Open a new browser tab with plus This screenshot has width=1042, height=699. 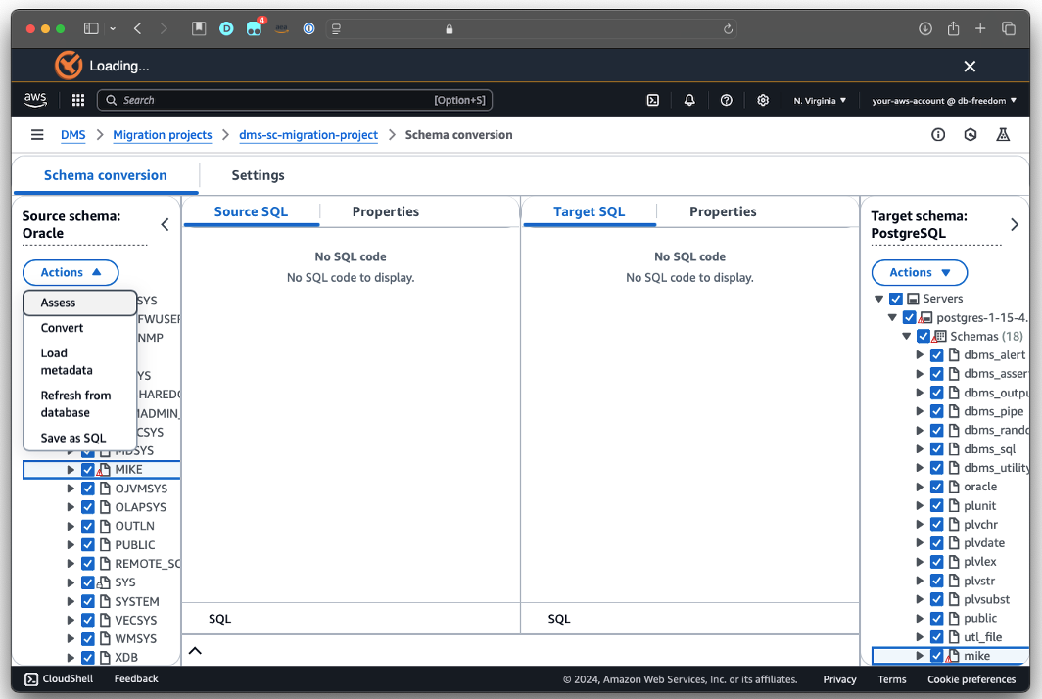tap(980, 28)
